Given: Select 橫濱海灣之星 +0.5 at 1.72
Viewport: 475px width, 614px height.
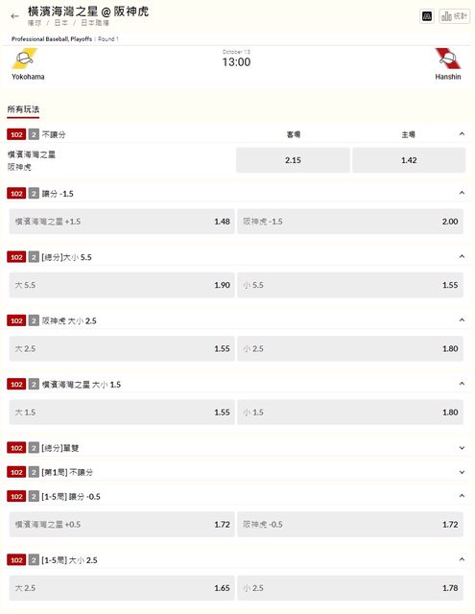Looking at the screenshot, I should click(122, 525).
